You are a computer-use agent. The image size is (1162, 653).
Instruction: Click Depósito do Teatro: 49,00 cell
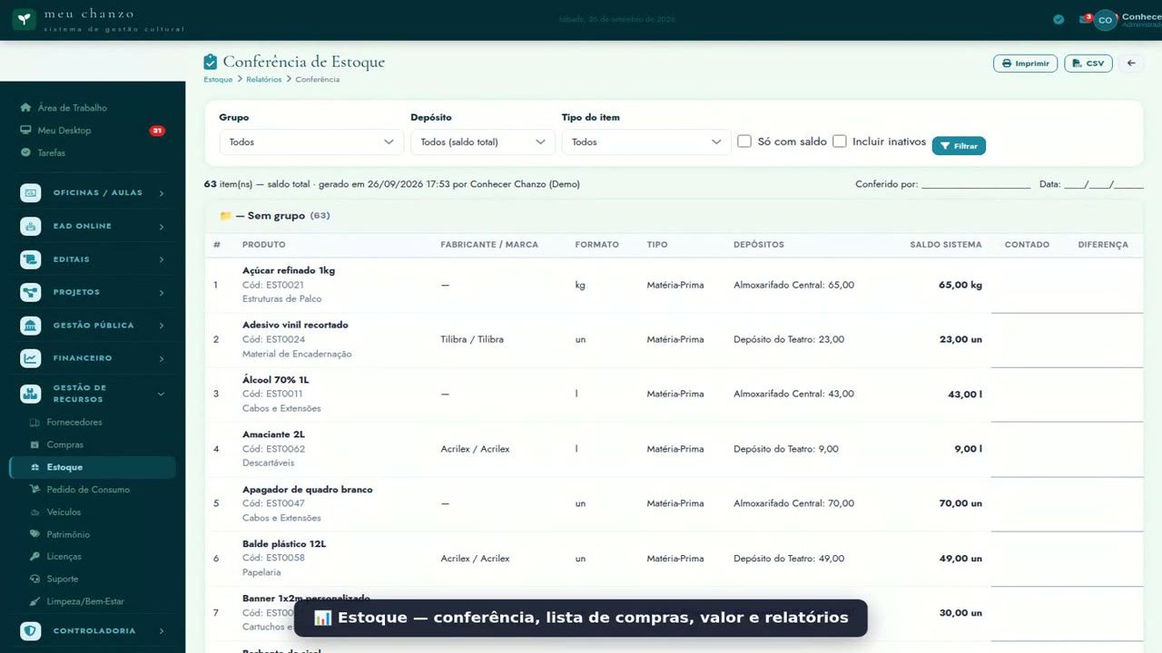tap(789, 559)
